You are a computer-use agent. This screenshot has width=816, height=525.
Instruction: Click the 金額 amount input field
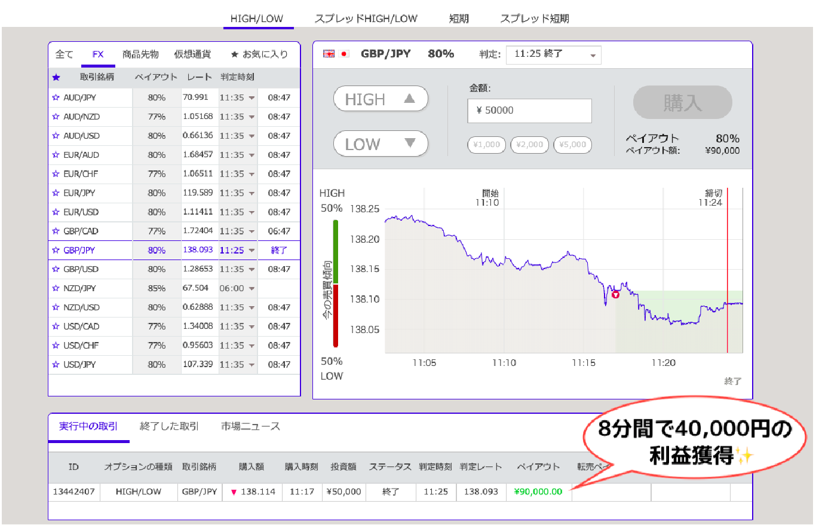click(x=529, y=111)
